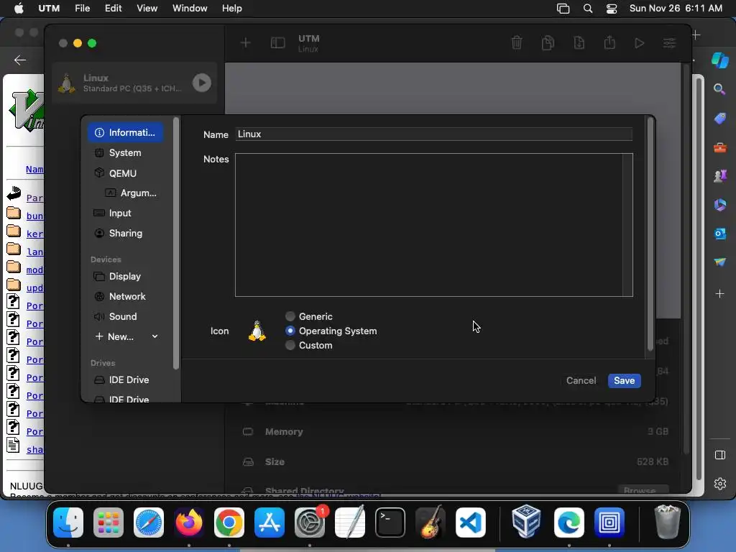
Task: Open the Help menu
Action: coord(232,9)
